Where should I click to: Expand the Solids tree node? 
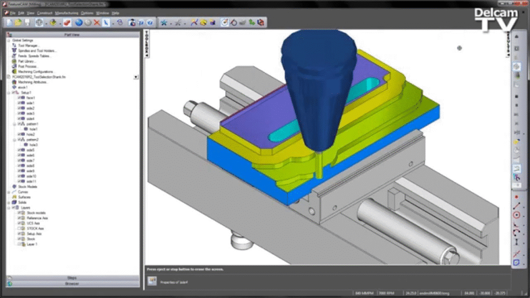[8, 202]
